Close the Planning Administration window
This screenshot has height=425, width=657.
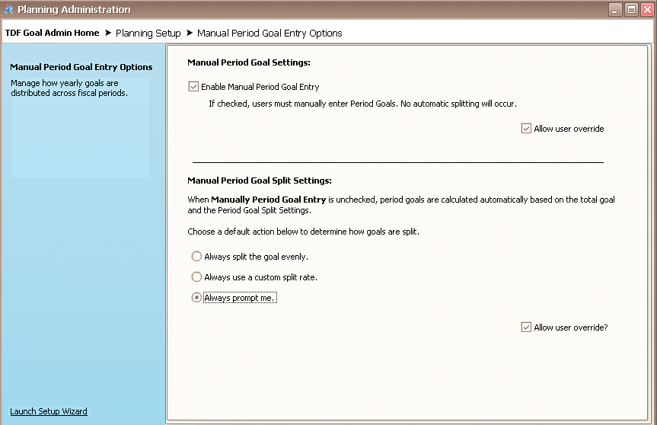(x=647, y=9)
